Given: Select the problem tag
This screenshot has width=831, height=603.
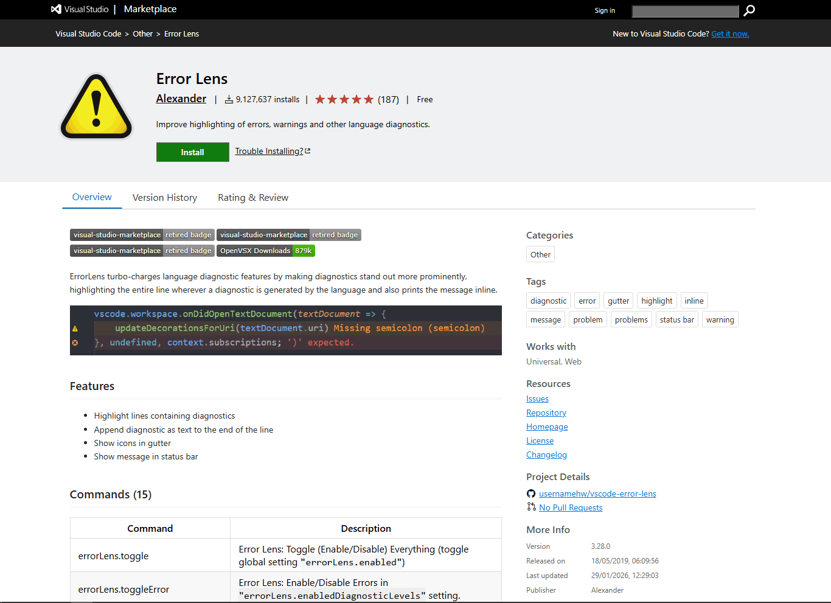Looking at the screenshot, I should pos(588,319).
